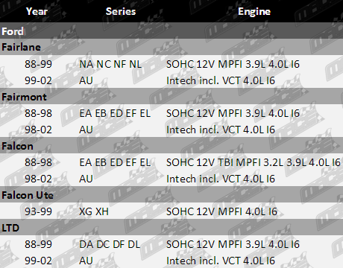Click the SOHC 12V TBI MPFI engine cell
This screenshot has height=268, width=343.
[x=254, y=162]
